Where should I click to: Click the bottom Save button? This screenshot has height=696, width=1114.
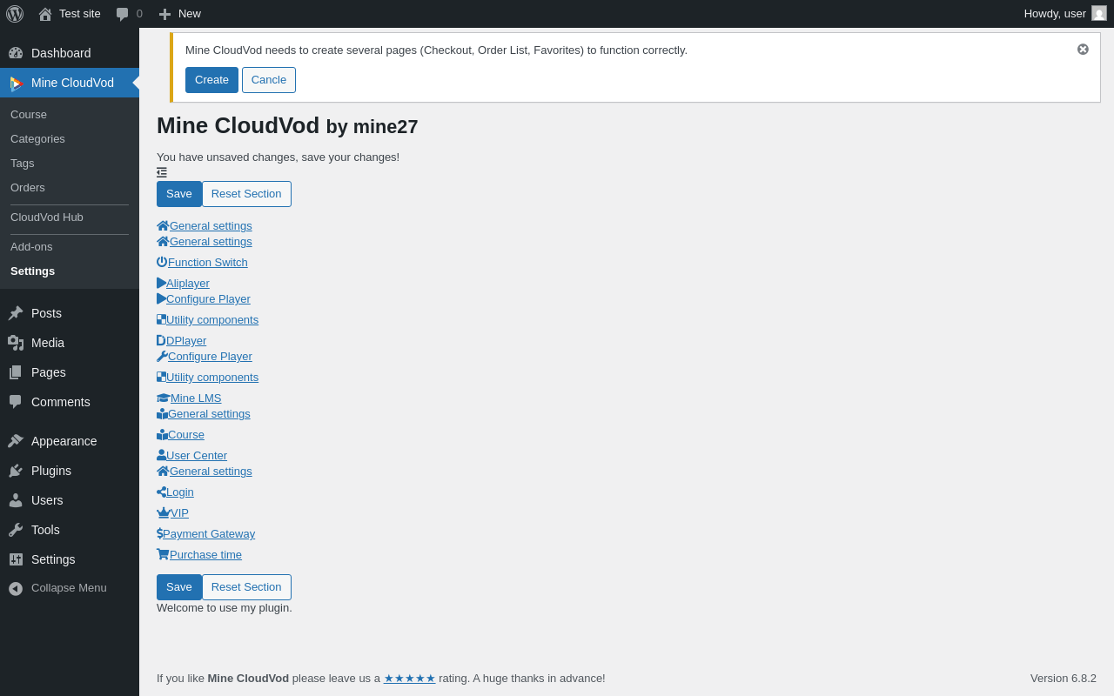pyautogui.click(x=179, y=587)
